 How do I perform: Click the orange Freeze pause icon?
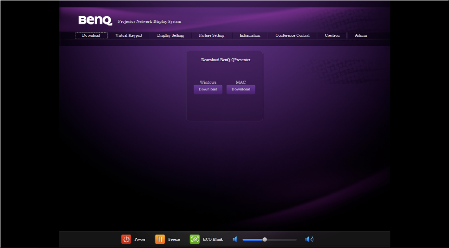[160, 239]
